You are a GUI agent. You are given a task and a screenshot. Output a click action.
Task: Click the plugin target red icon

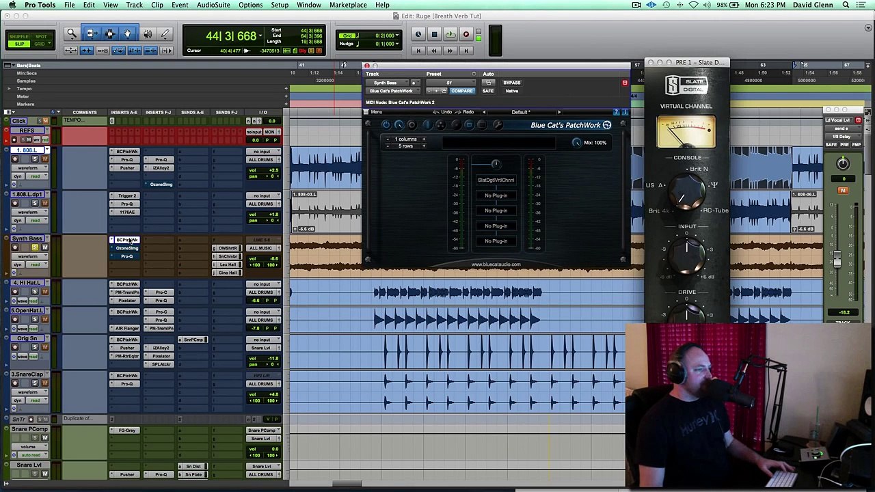click(x=624, y=83)
